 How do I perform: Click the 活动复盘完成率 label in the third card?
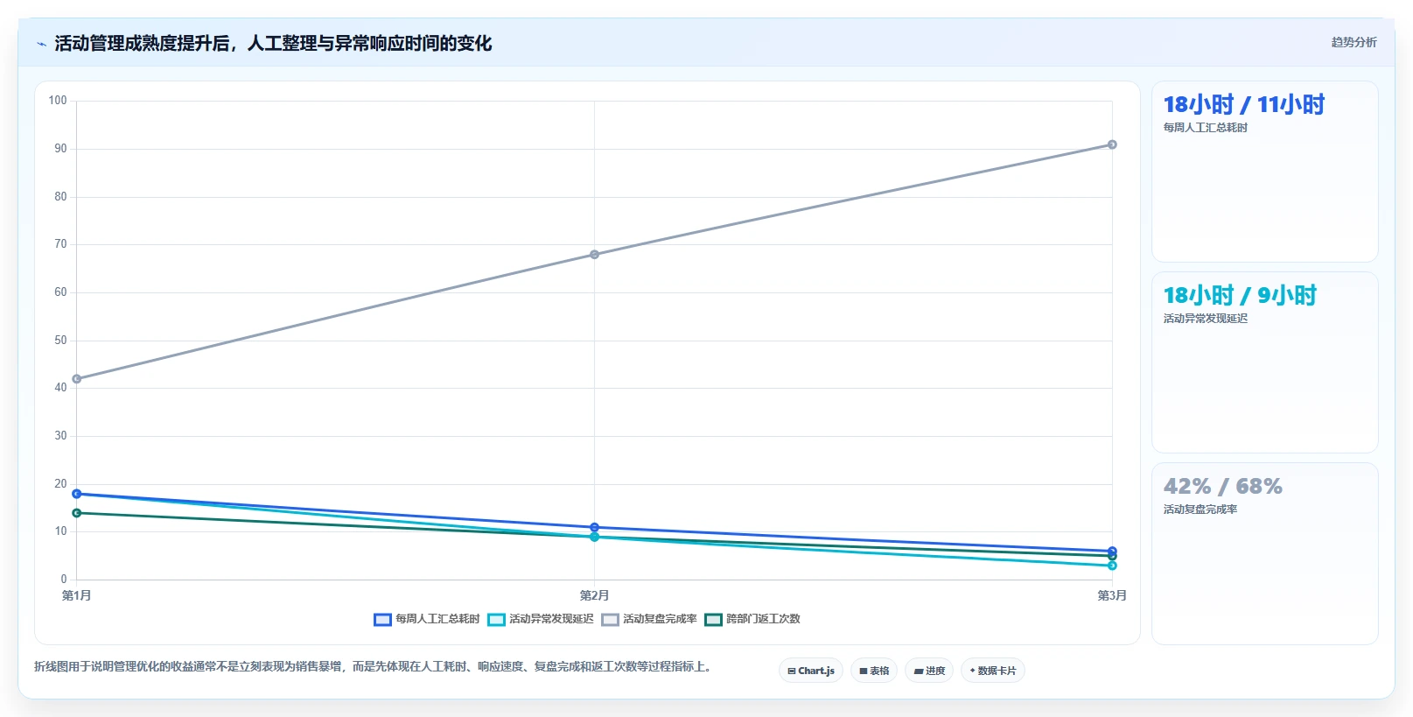pyautogui.click(x=1200, y=510)
